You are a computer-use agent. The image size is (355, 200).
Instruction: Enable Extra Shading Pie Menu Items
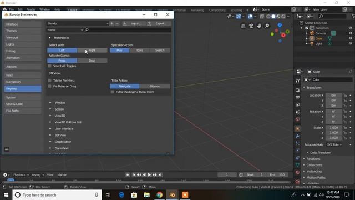point(112,92)
